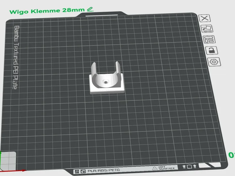Click the light gray exclusion square in the corner

click(x=8, y=161)
